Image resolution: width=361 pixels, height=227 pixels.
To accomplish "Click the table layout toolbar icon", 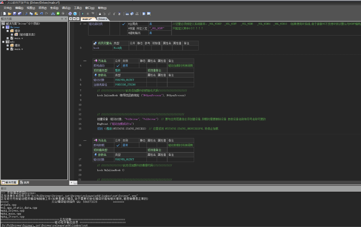I will pos(144,14).
